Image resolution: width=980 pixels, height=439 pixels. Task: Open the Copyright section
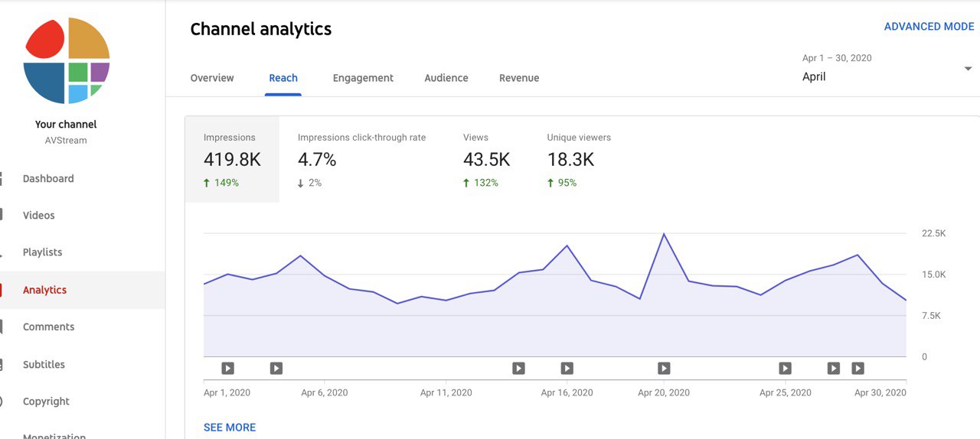point(46,402)
